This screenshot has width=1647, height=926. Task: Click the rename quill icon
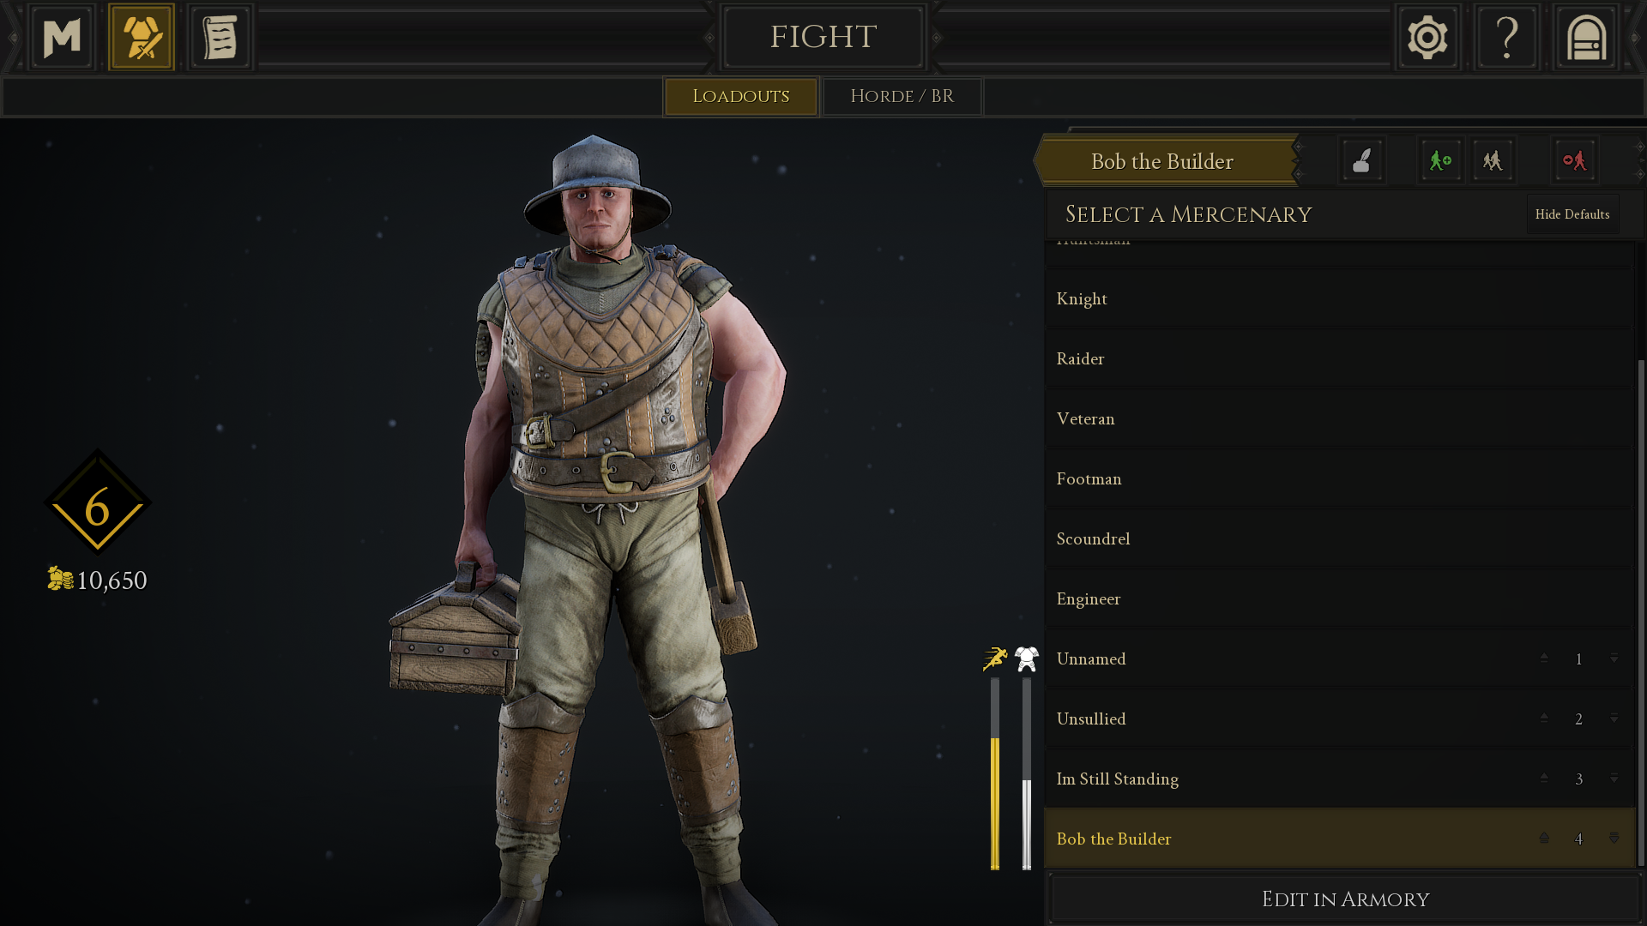pos(1361,160)
